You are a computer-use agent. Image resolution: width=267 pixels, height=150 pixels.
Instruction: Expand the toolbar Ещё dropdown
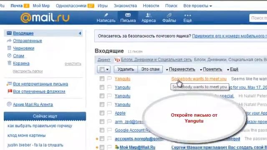point(233,69)
